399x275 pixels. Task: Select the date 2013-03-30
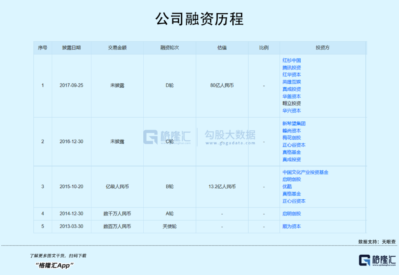point(71,226)
